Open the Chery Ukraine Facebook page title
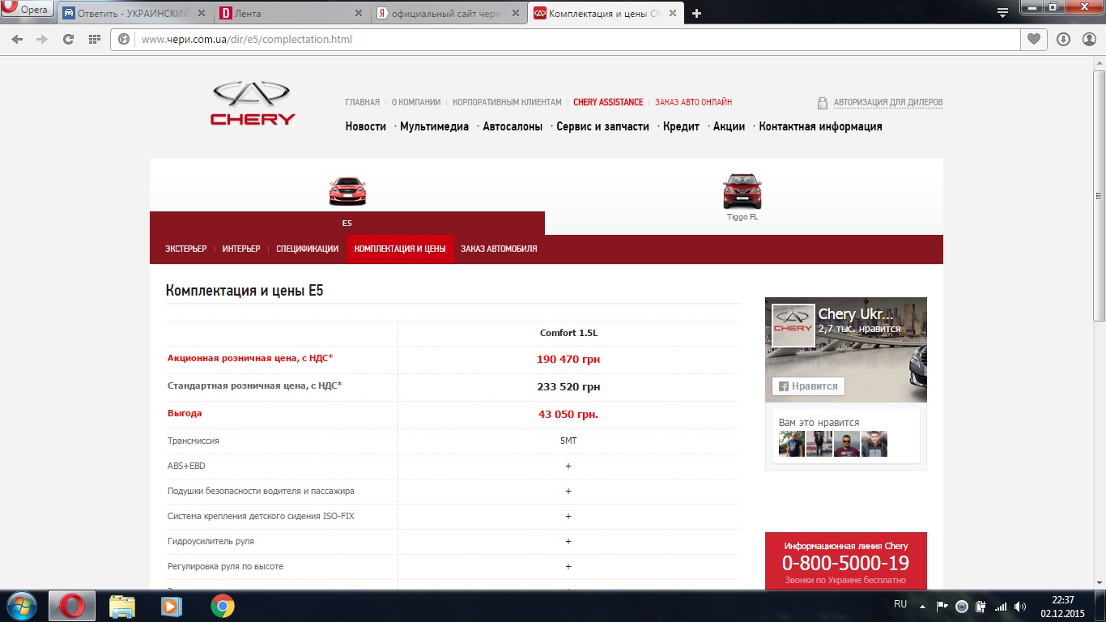This screenshot has height=622, width=1106. (x=856, y=313)
